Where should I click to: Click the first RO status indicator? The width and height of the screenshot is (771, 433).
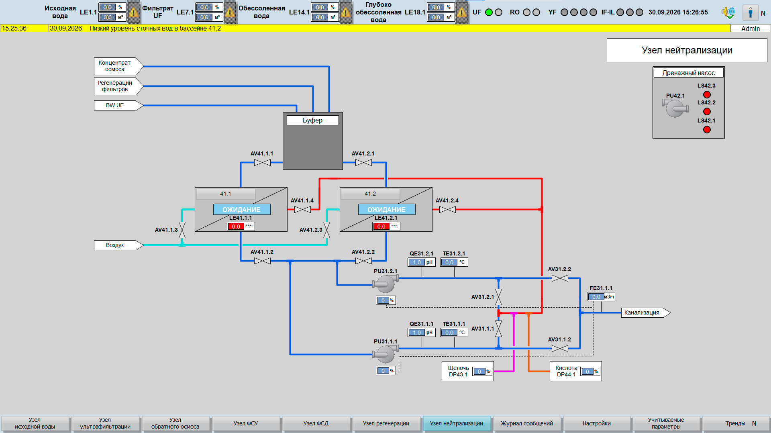click(x=527, y=12)
